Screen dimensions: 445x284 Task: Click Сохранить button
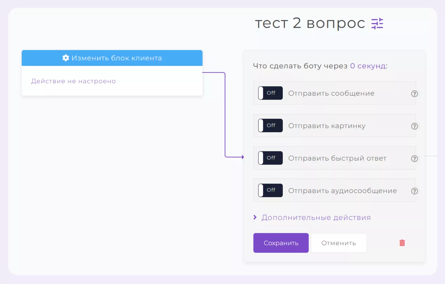(x=281, y=243)
